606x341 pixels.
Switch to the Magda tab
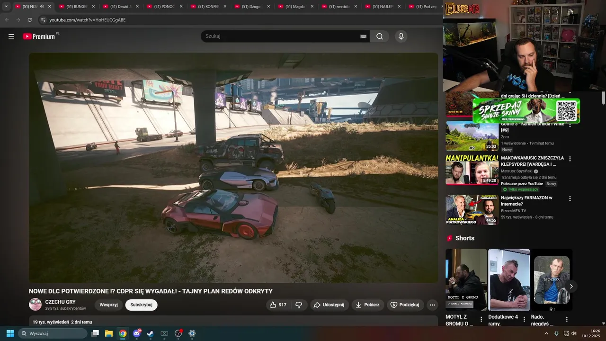tap(295, 7)
